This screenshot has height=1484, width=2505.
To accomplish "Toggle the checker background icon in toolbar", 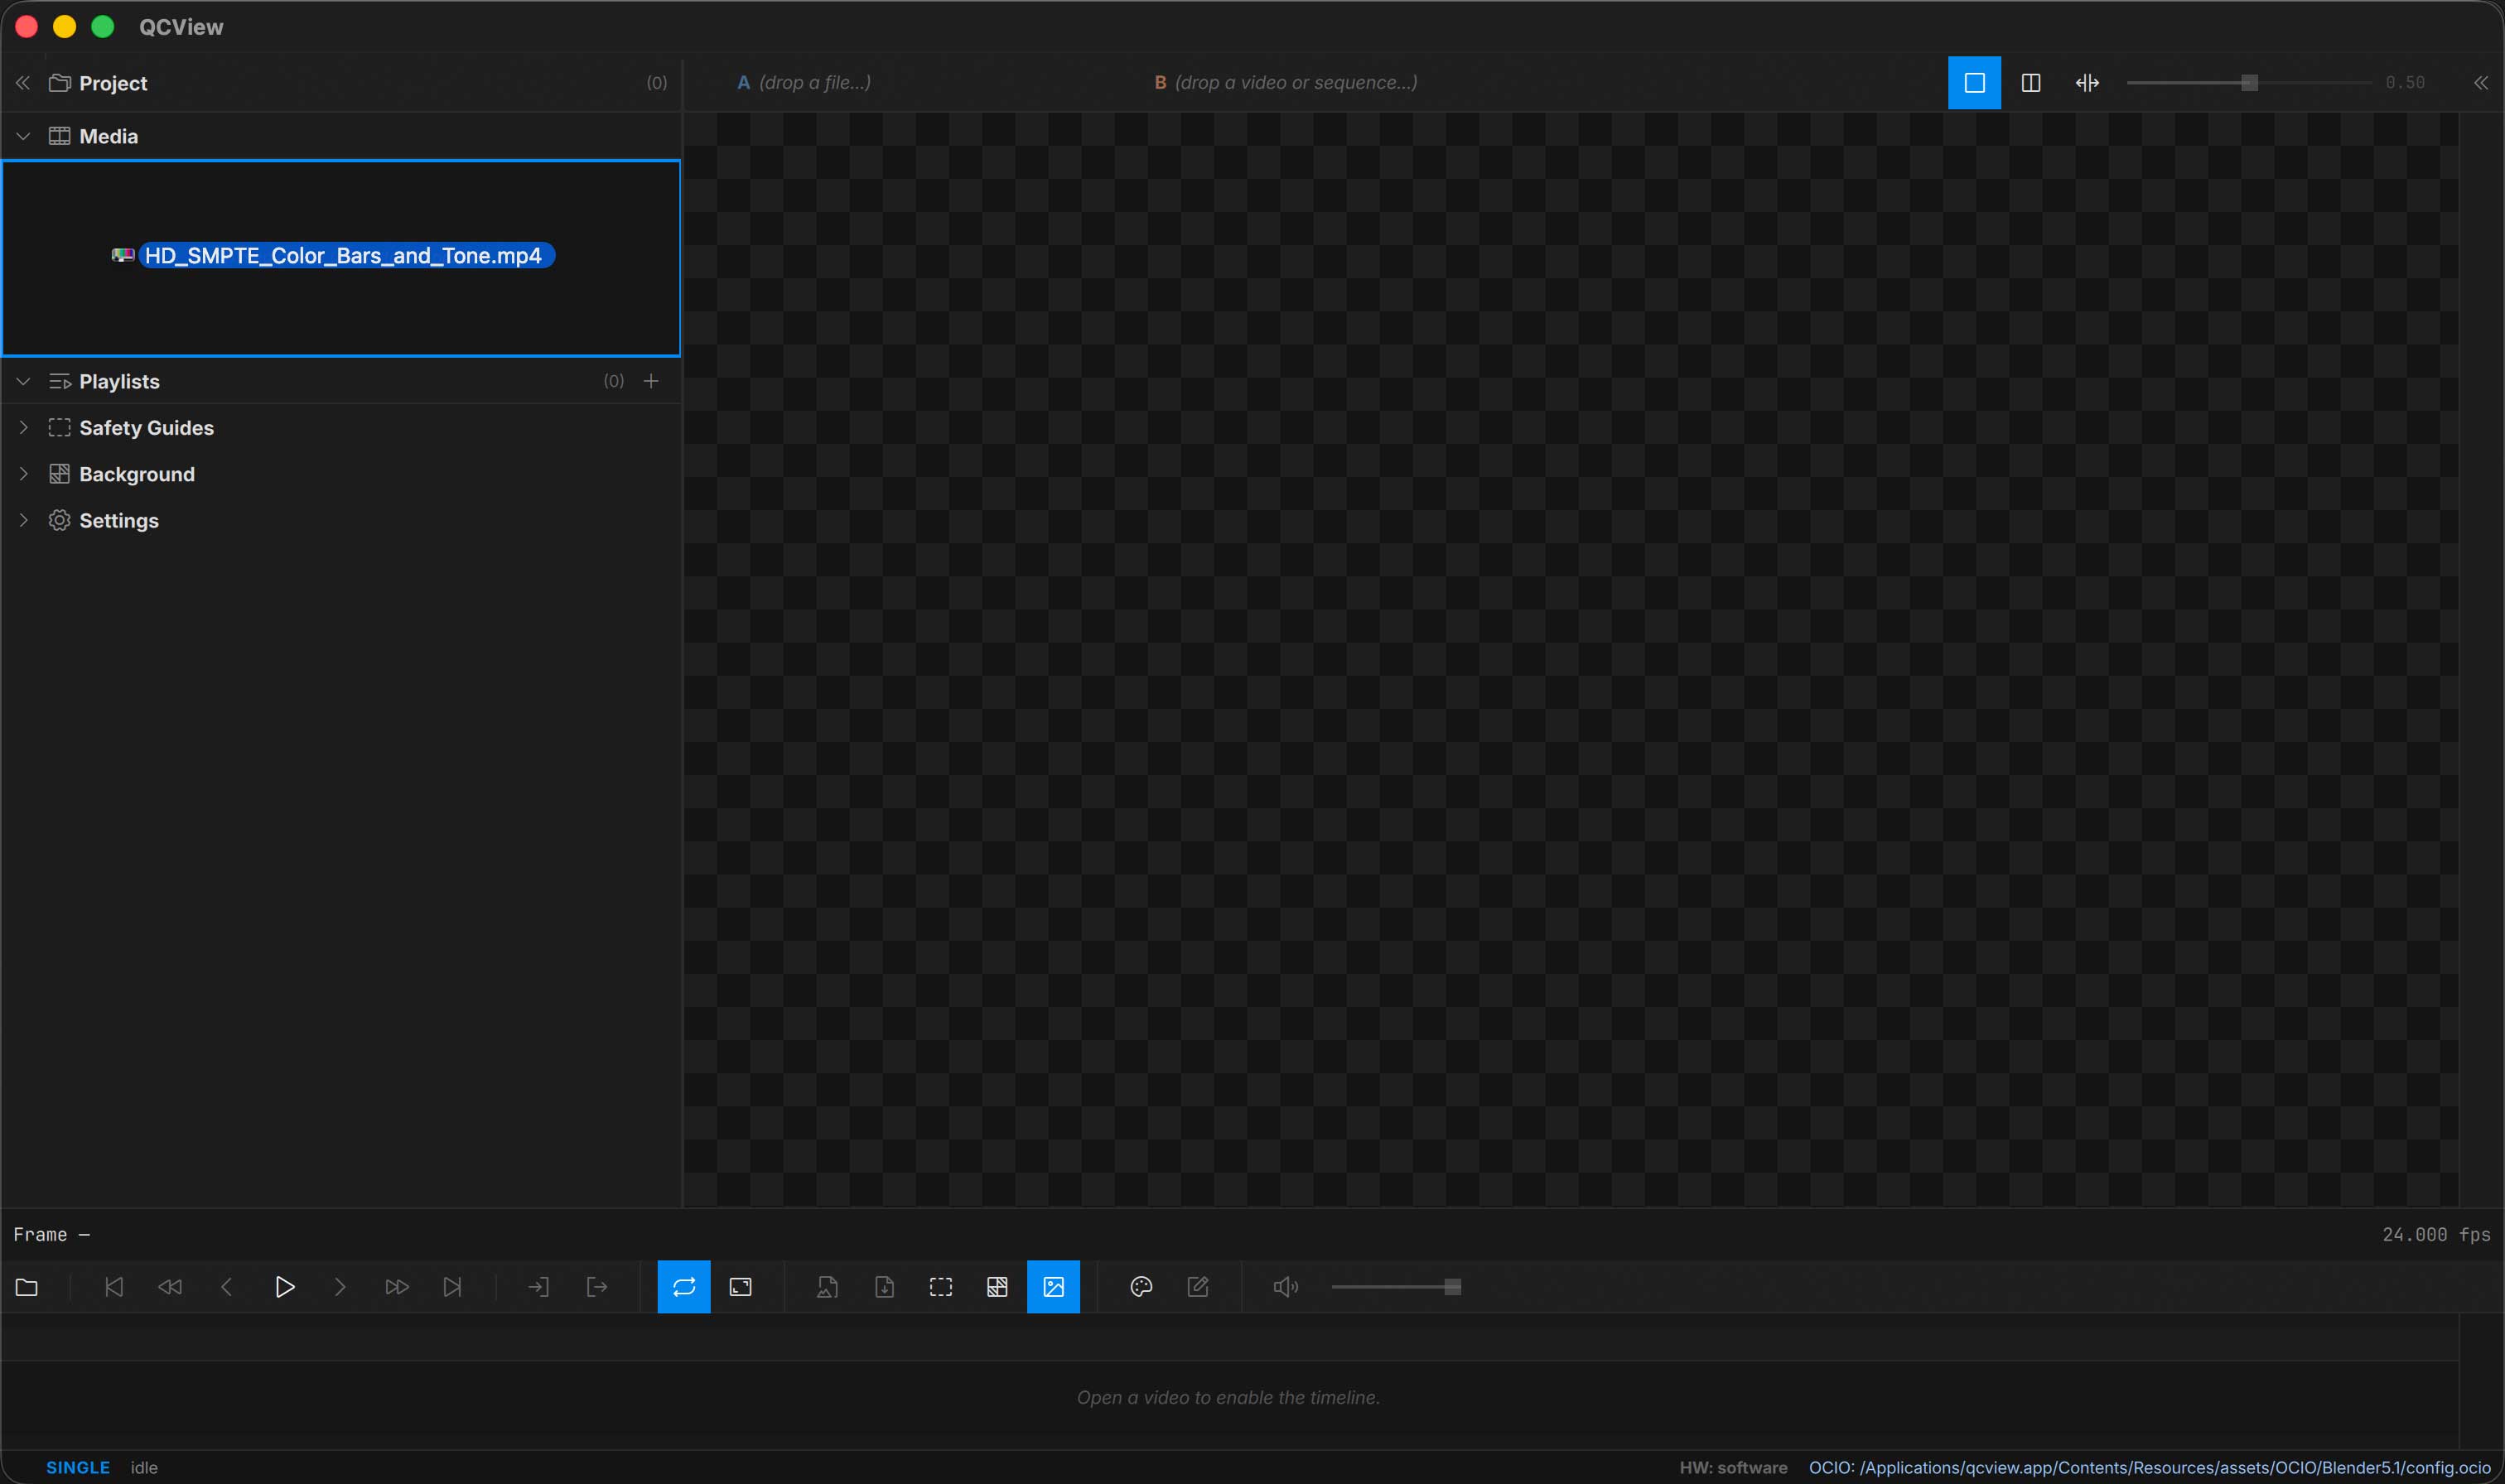I will [x=997, y=1287].
